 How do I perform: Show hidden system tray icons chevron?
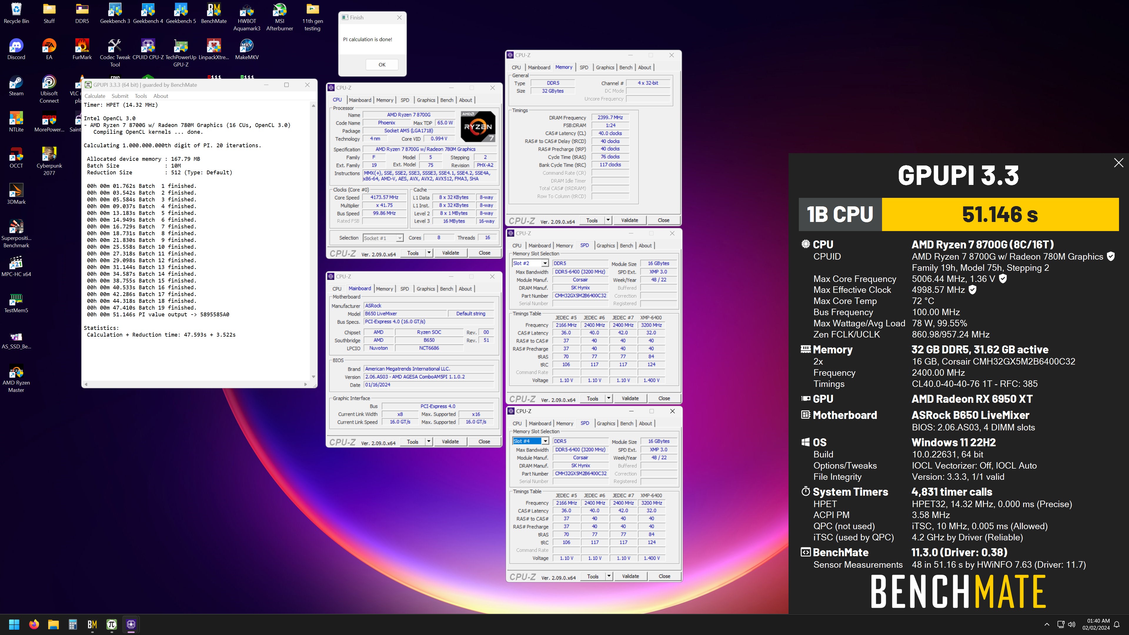click(1047, 624)
